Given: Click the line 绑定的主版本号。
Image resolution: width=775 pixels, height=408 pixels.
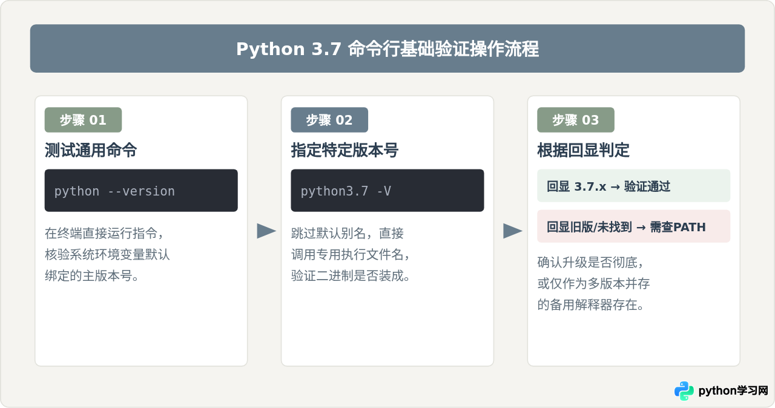Looking at the screenshot, I should pyautogui.click(x=92, y=276).
